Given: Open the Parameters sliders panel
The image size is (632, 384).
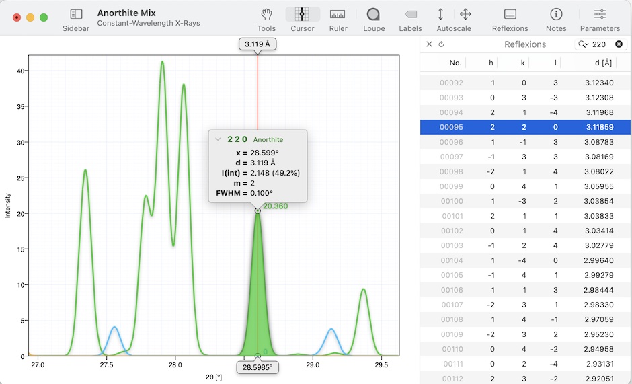Looking at the screenshot, I should (600, 14).
